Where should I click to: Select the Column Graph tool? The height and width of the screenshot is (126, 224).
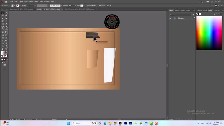6,43
